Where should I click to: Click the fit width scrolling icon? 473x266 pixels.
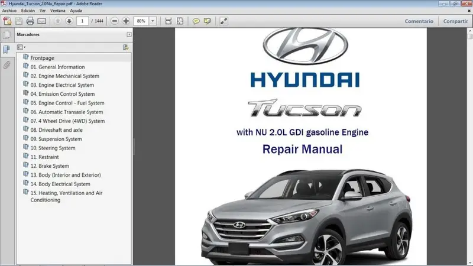[169, 21]
